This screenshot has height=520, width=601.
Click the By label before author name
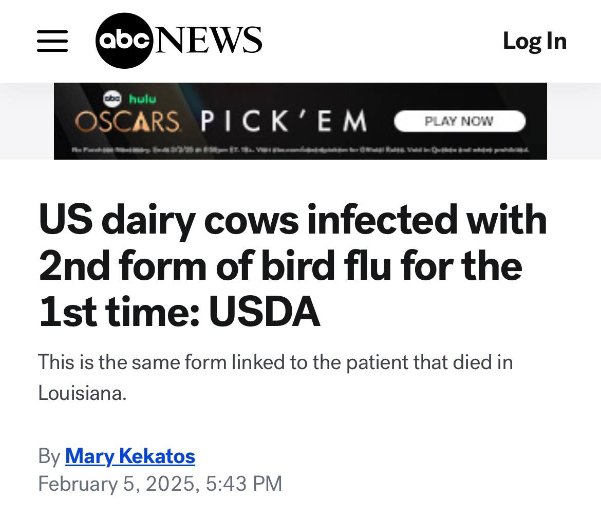coord(49,457)
